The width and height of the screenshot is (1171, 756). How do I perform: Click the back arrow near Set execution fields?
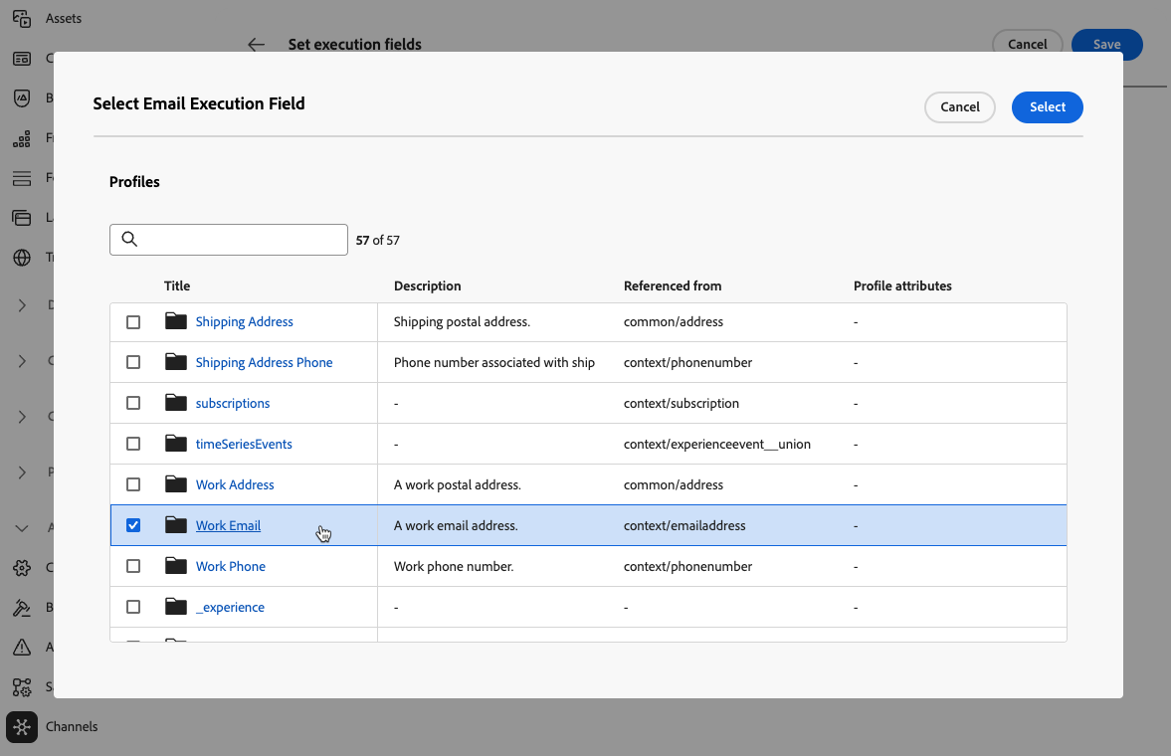tap(257, 45)
